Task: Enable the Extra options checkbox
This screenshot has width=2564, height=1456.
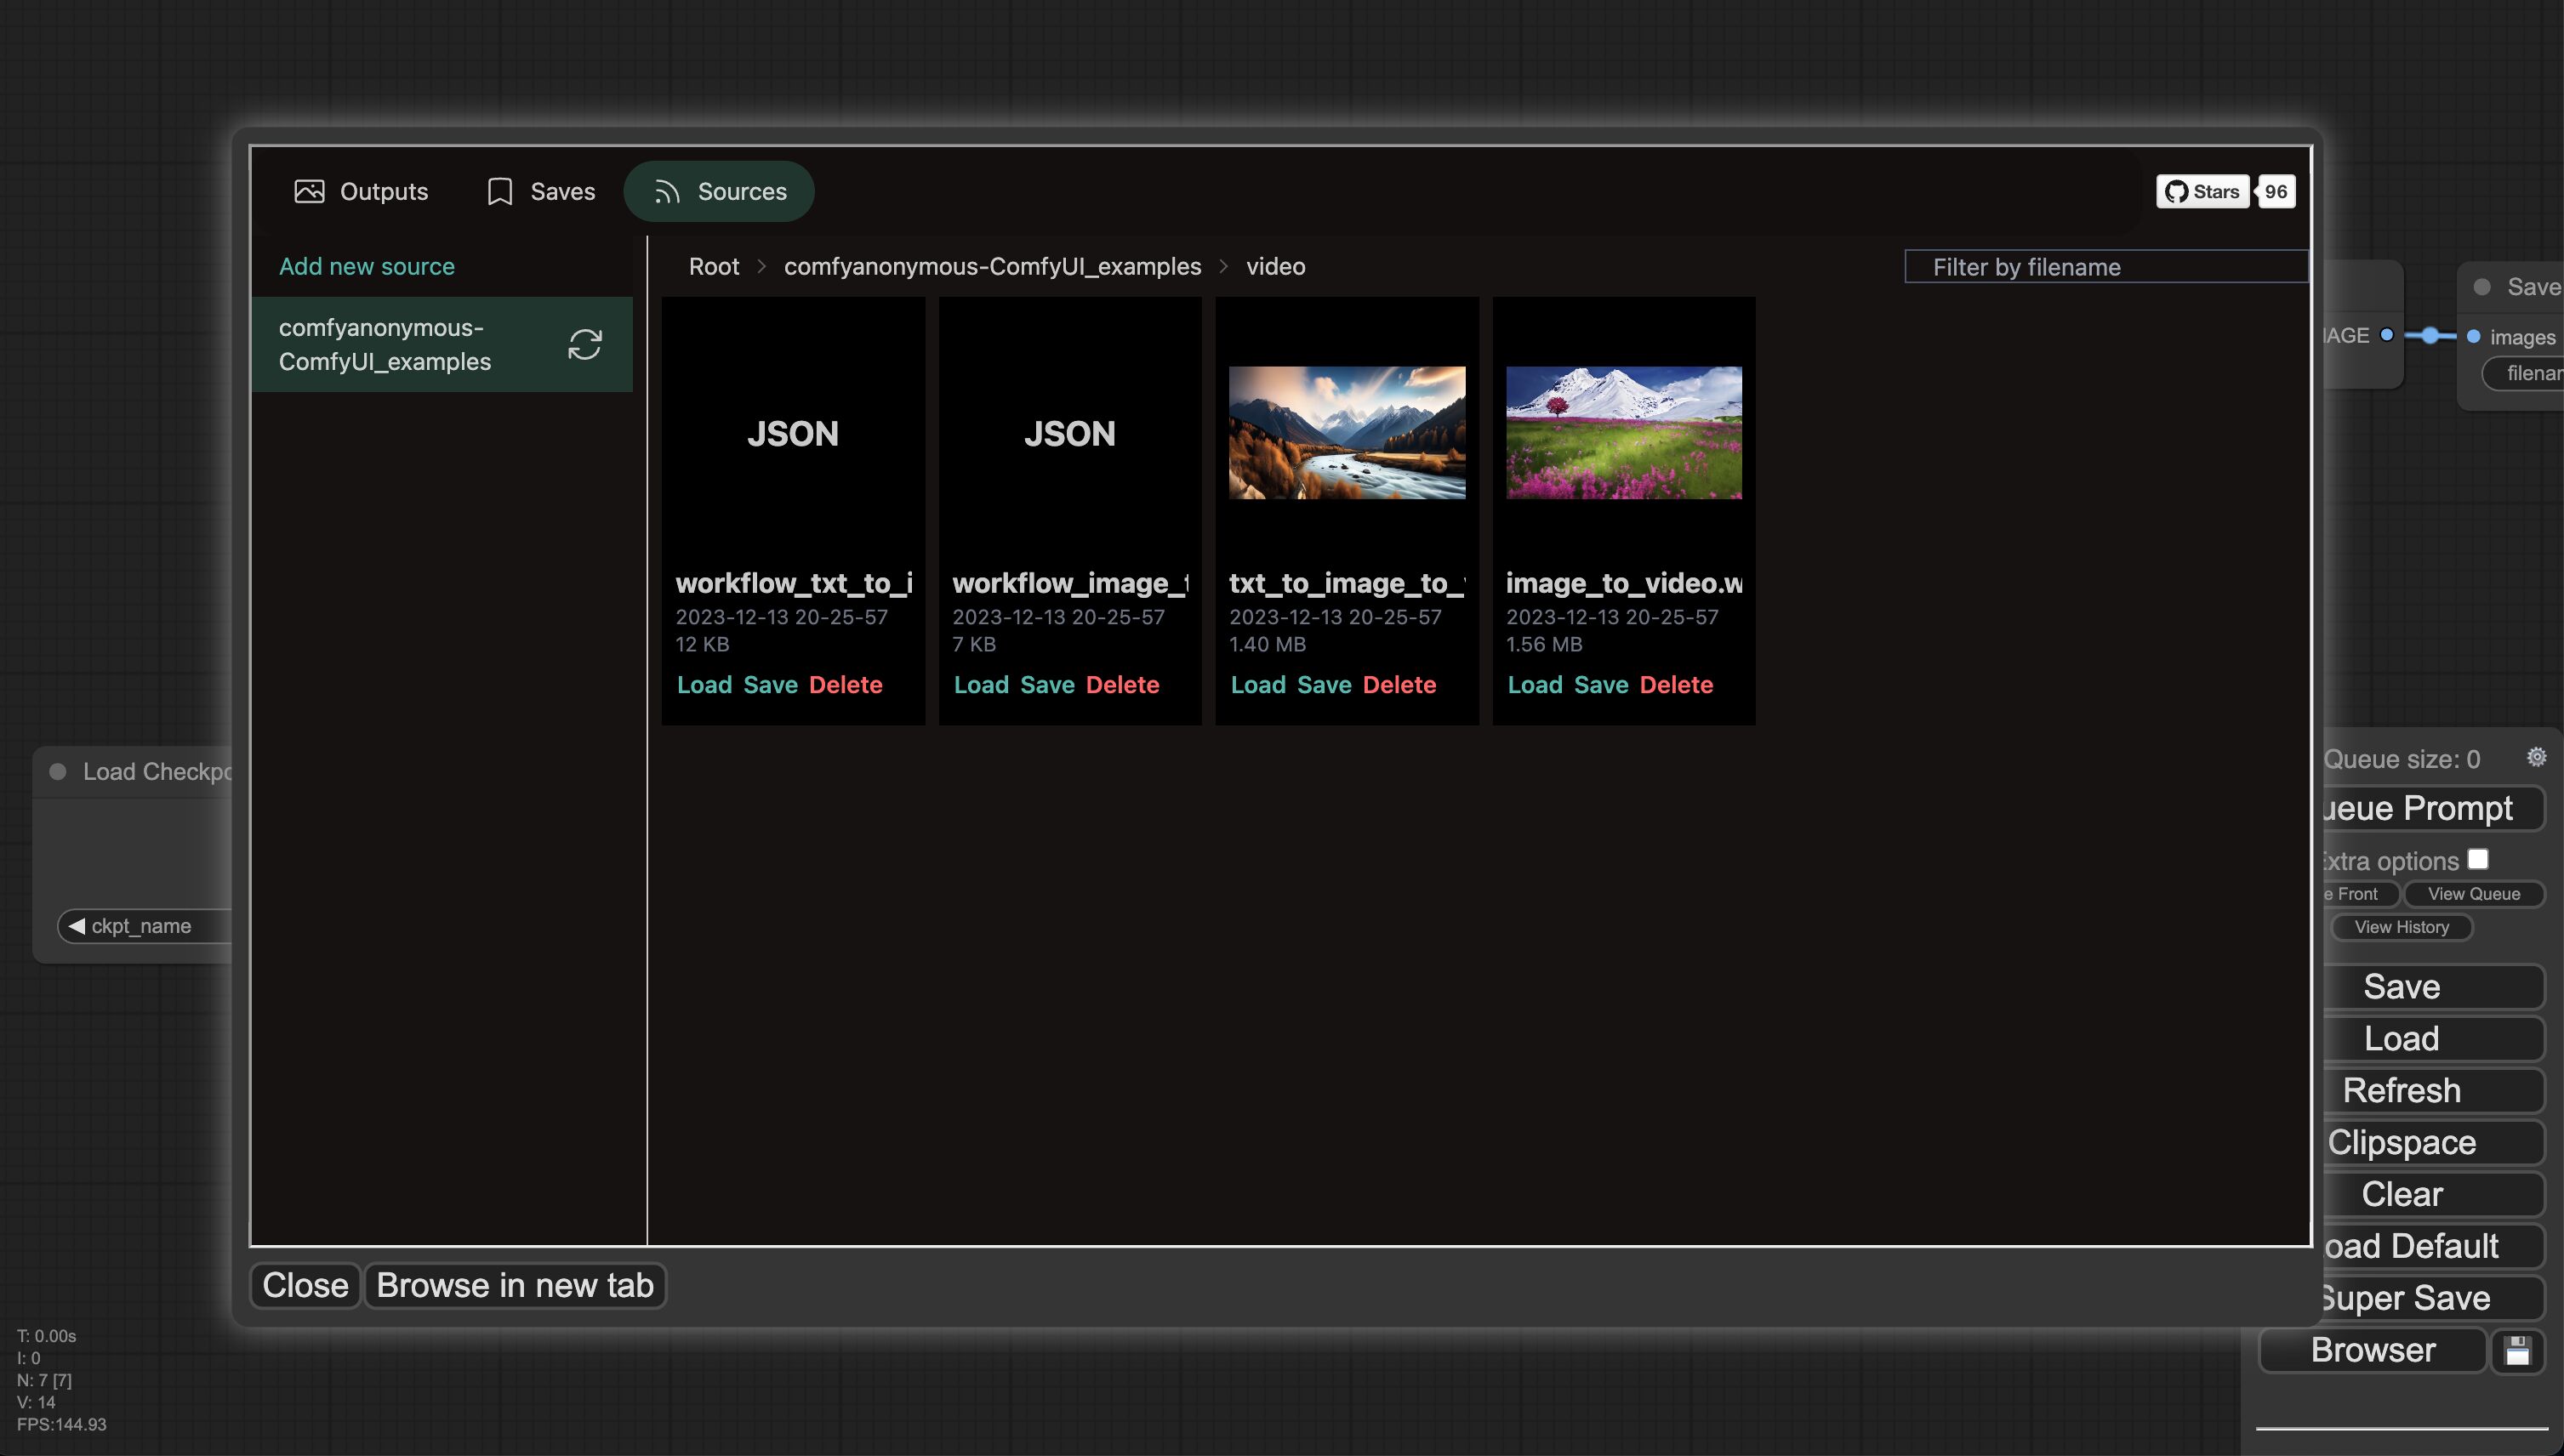Action: (x=2477, y=859)
